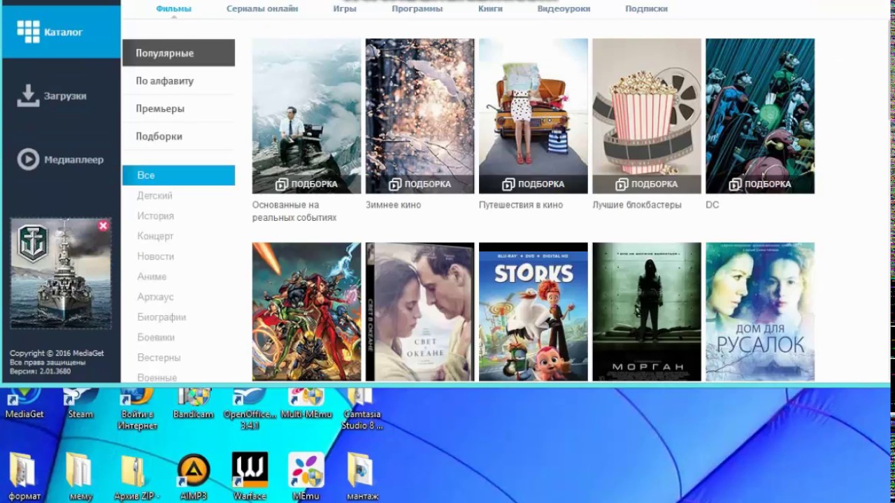Choose the Аниме genre
The width and height of the screenshot is (895, 503).
coord(152,277)
